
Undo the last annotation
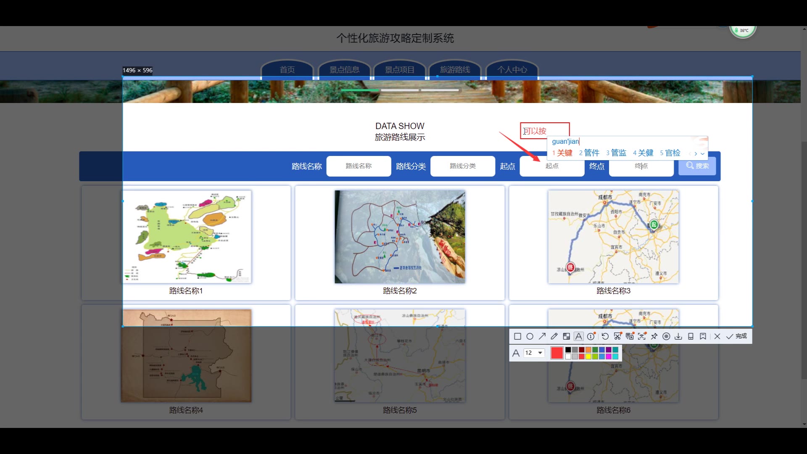click(x=605, y=336)
